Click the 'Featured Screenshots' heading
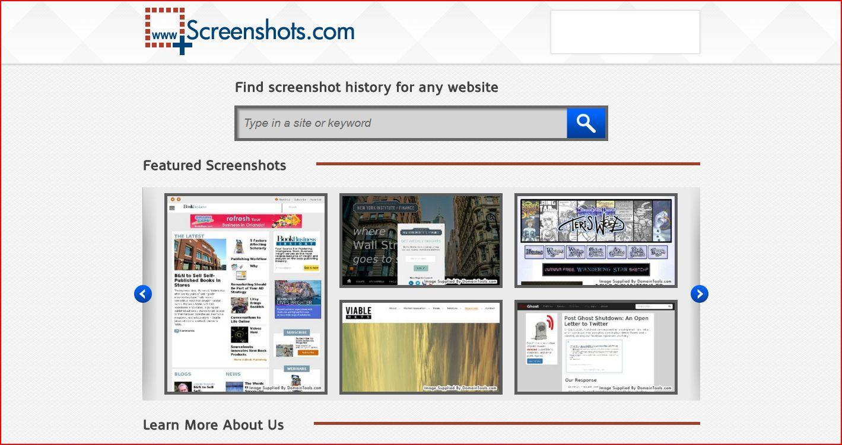The width and height of the screenshot is (842, 445). [x=214, y=165]
